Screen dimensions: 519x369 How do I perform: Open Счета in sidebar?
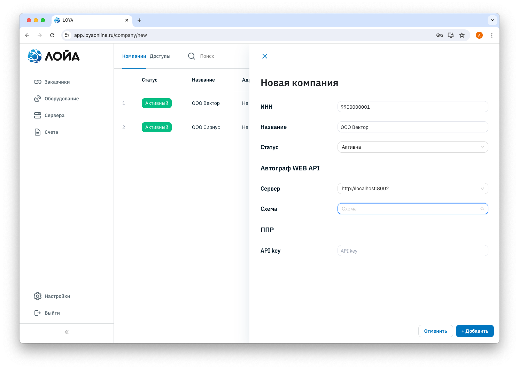(x=46, y=132)
